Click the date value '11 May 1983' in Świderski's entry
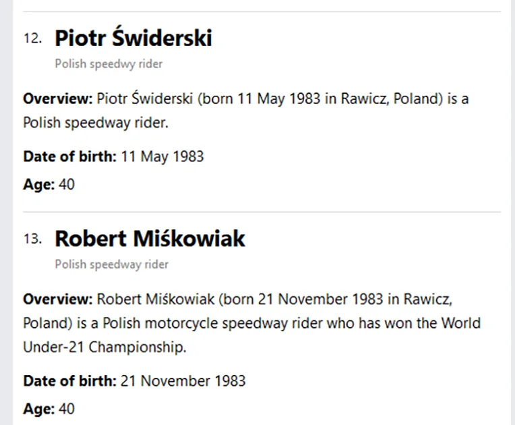This screenshot has height=425, width=515. pyautogui.click(x=162, y=157)
